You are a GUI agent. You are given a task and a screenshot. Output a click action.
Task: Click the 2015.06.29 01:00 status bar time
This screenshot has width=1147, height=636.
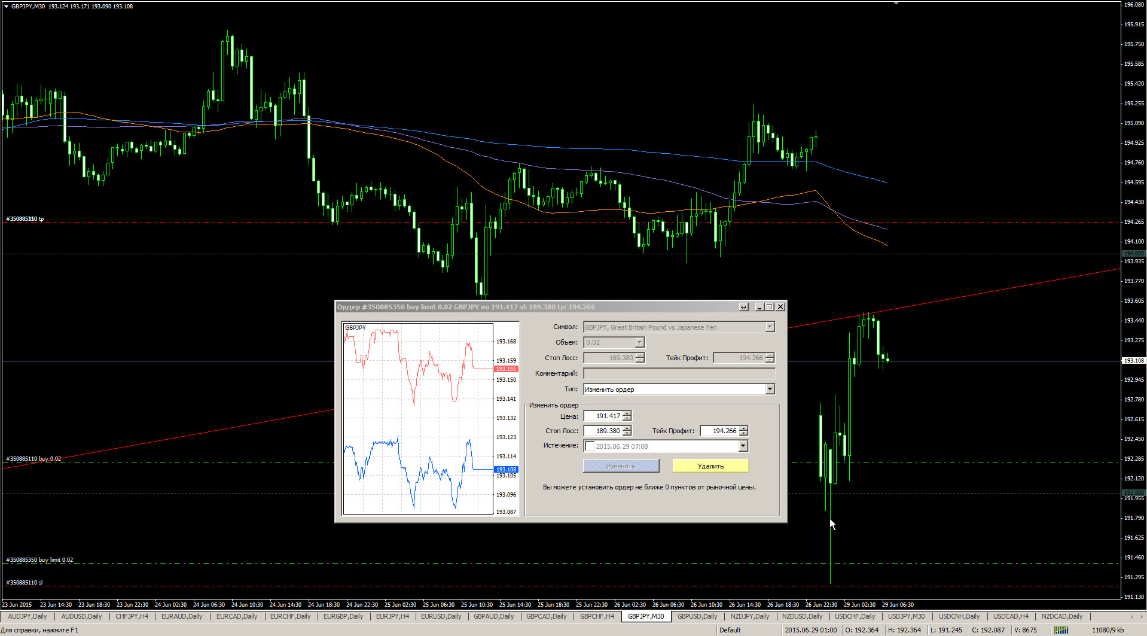[x=810, y=630]
